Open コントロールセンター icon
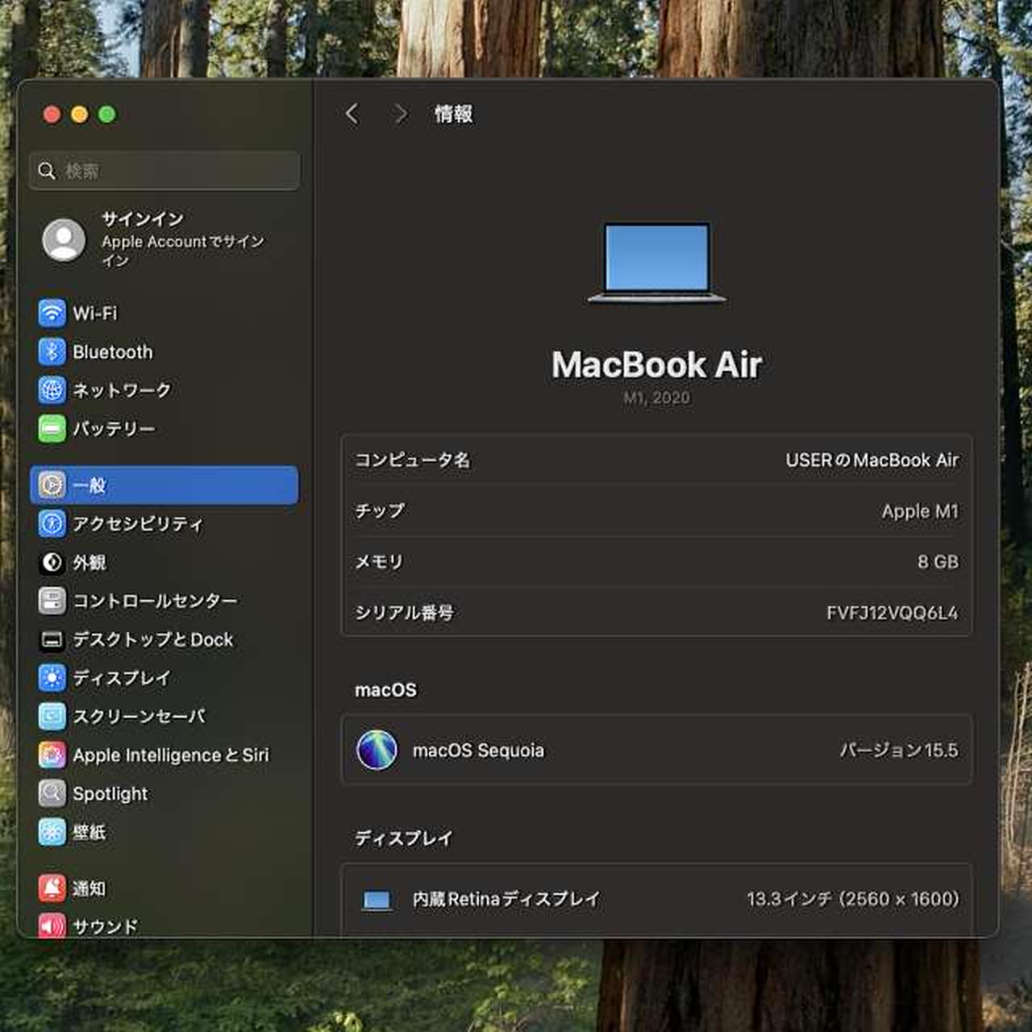The image size is (1032, 1032). (52, 601)
